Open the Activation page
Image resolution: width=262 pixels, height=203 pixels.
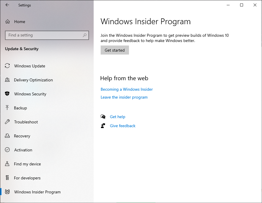pyautogui.click(x=23, y=150)
